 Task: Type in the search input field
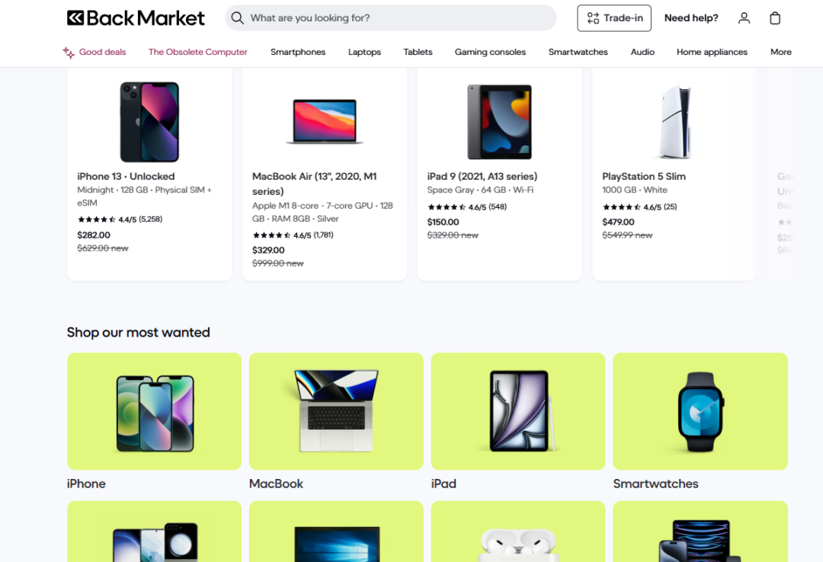396,18
